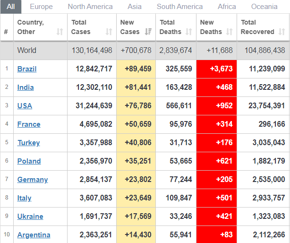Open the North America tab
290x243 pixels.
pos(90,7)
